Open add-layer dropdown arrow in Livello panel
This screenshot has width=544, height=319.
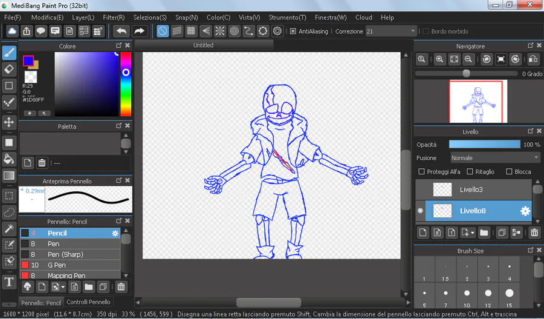click(473, 233)
